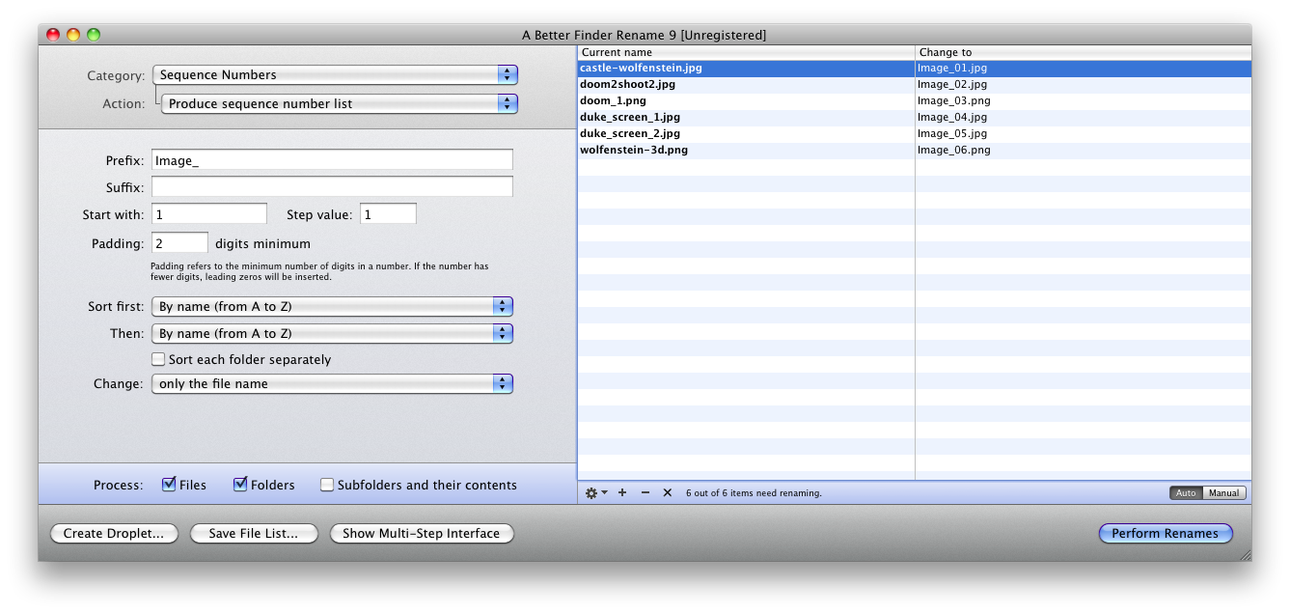The image size is (1290, 614).
Task: Click the Image_02.jpg new name cell
Action: click(1084, 85)
